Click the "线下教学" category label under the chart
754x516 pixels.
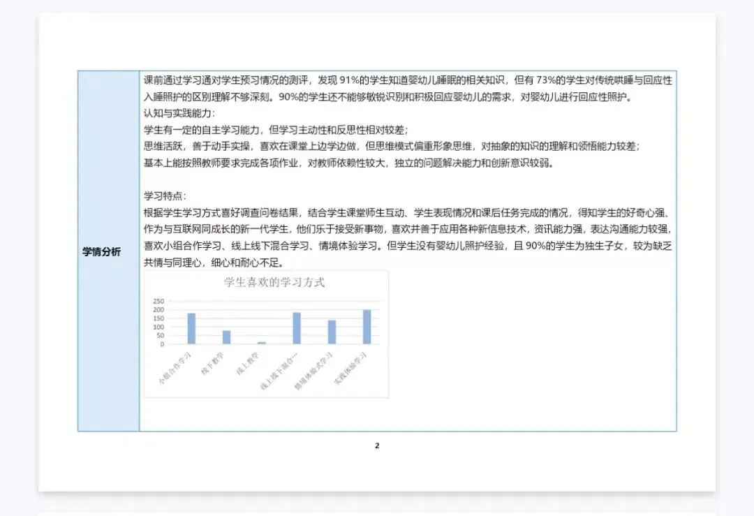(212, 364)
